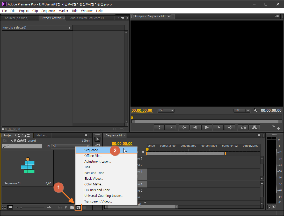Click the timeline zoom bar under the ruler
Screen dimensions: 284x216
point(186,154)
